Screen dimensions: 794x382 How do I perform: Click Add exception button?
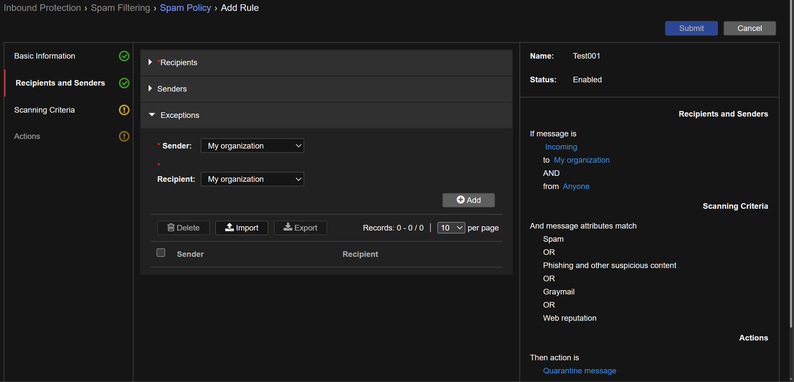click(468, 200)
